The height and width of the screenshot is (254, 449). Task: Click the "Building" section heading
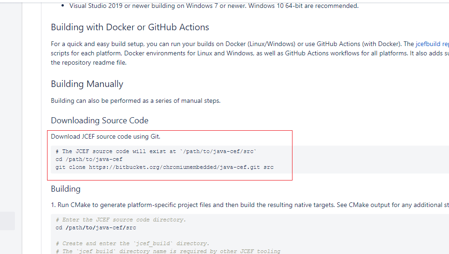[66, 189]
